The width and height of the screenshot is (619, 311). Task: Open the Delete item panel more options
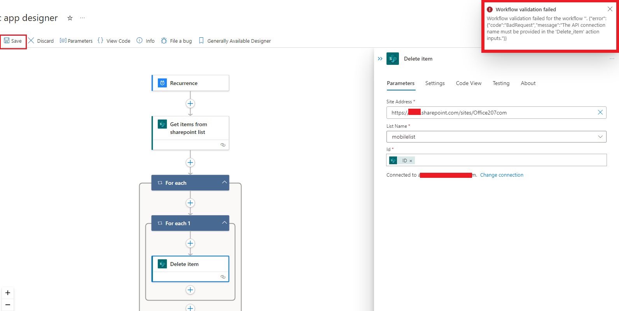tap(612, 59)
